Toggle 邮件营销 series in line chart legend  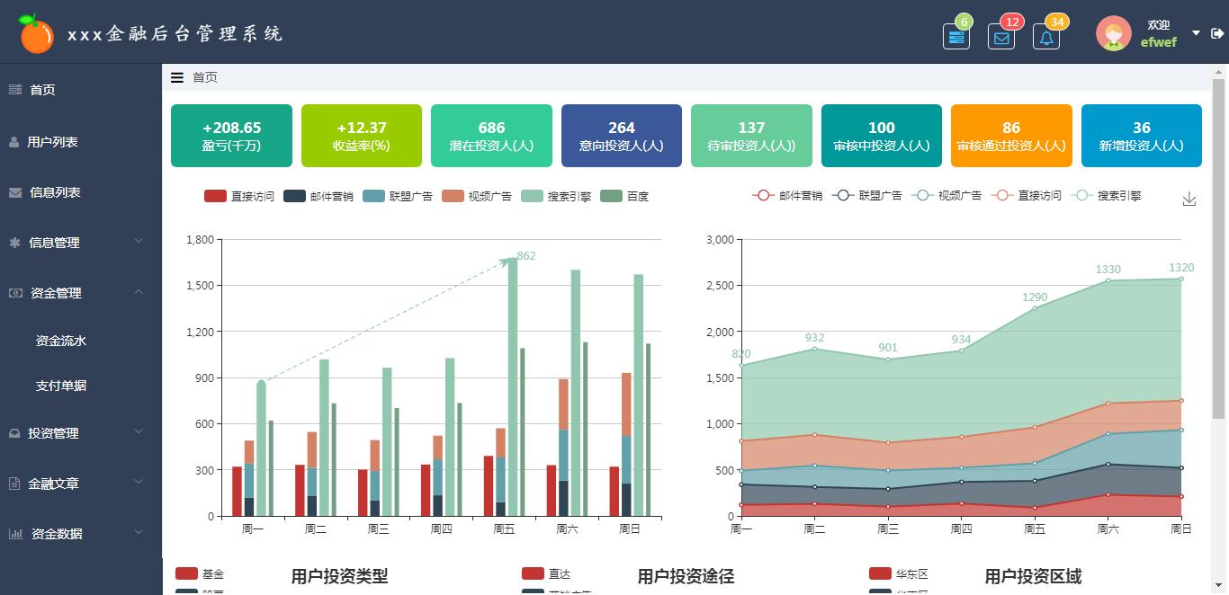[787, 195]
